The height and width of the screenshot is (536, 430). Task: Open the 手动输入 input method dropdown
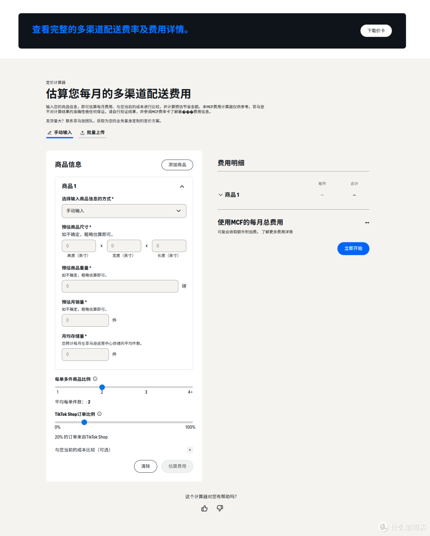tap(124, 211)
